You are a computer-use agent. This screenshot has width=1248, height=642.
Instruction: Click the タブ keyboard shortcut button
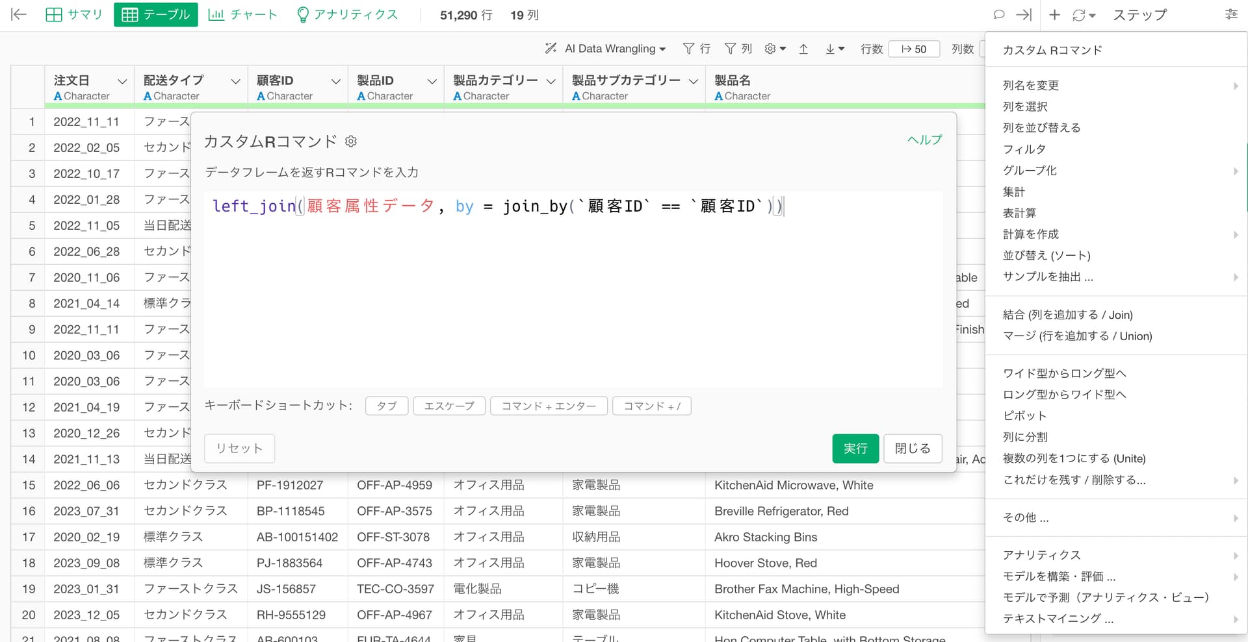click(x=387, y=406)
